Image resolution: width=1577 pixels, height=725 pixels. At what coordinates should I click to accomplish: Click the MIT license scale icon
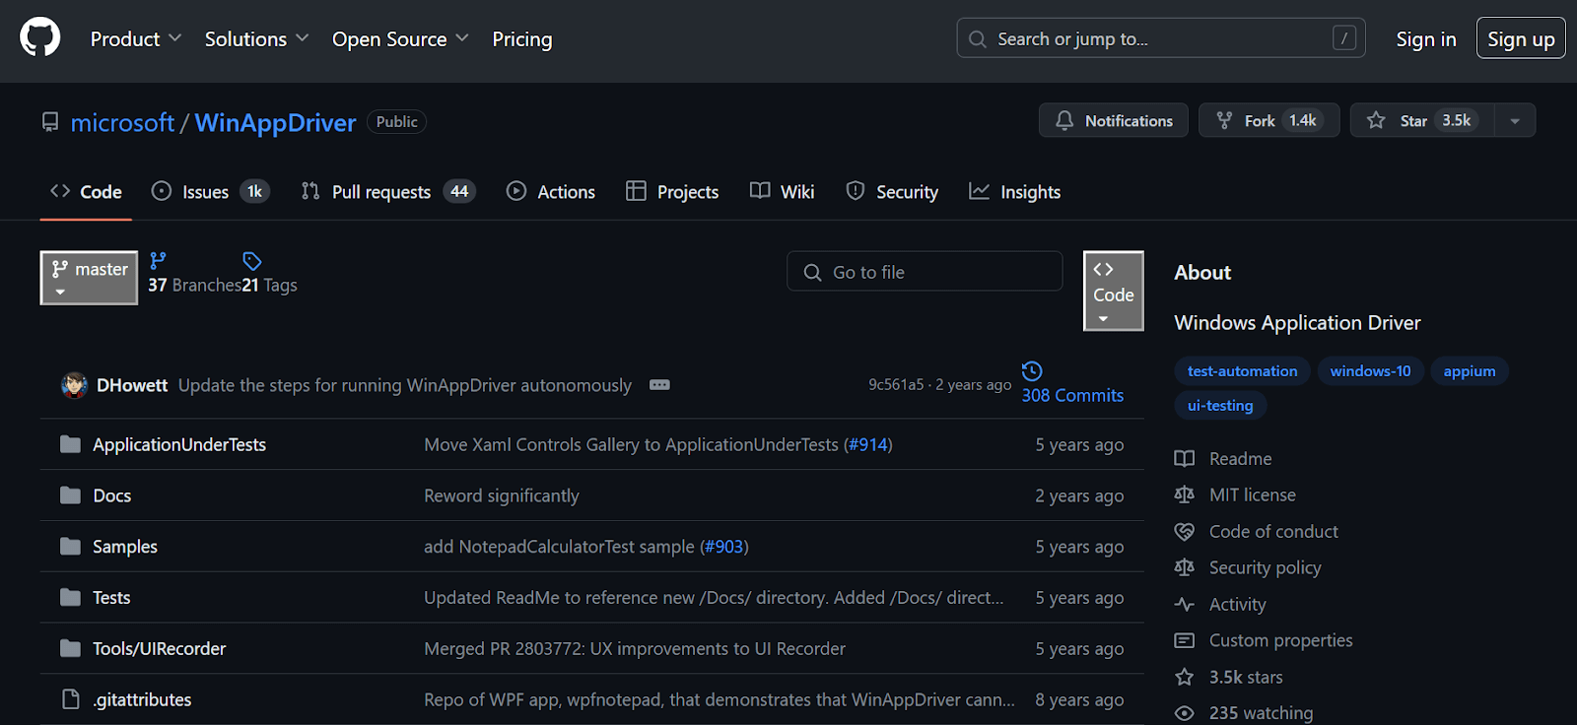point(1185,494)
